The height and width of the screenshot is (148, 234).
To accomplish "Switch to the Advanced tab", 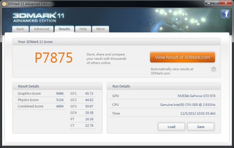I will 41,29.
